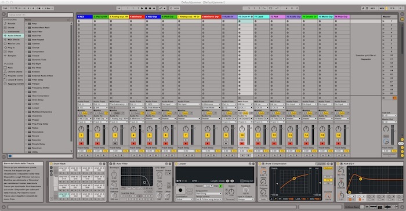Deactivate track 1 with its activator button
406x211 pixels.
pos(81,135)
